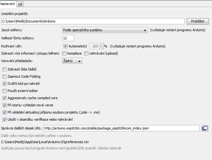This screenshot has width=212, height=160.
Task: Click the Velikost fontu editoru field
Action: 68,38
